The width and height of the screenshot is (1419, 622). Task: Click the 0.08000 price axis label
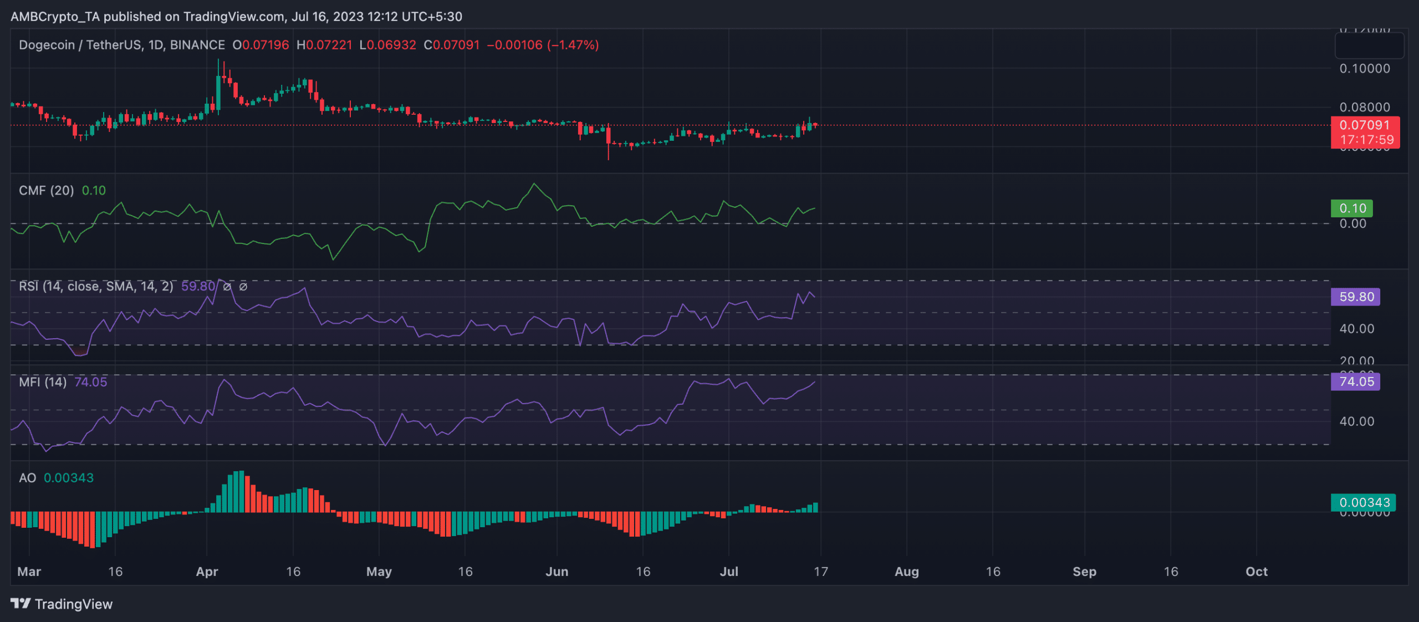pos(1365,107)
